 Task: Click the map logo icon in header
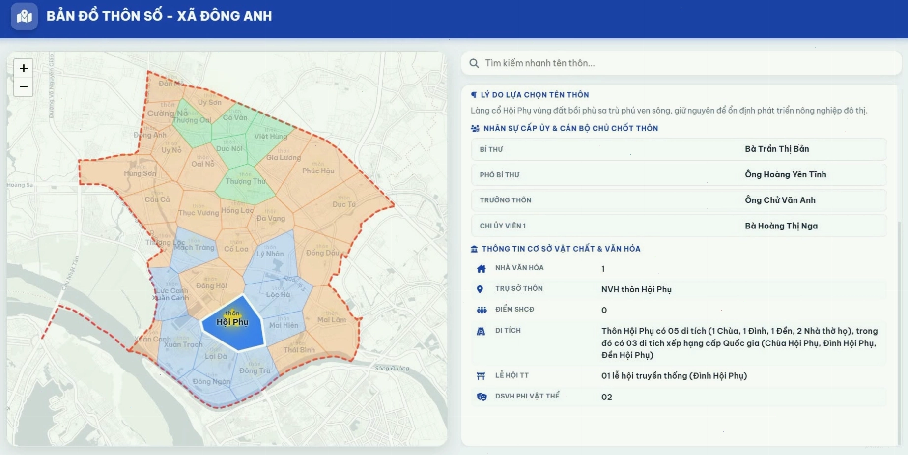click(24, 16)
